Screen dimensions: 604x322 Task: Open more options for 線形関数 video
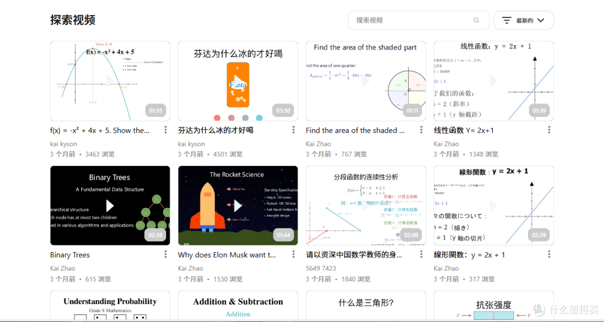pyautogui.click(x=549, y=254)
